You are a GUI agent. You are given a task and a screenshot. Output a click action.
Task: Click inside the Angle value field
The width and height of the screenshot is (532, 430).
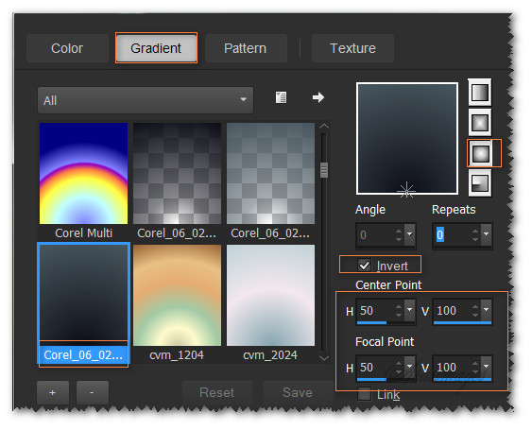click(375, 234)
